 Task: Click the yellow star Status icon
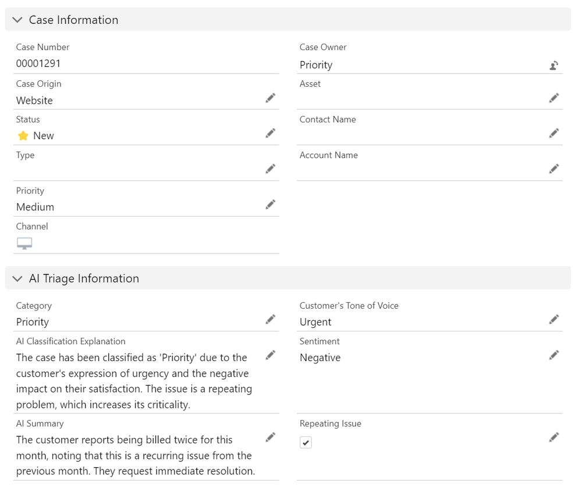23,136
